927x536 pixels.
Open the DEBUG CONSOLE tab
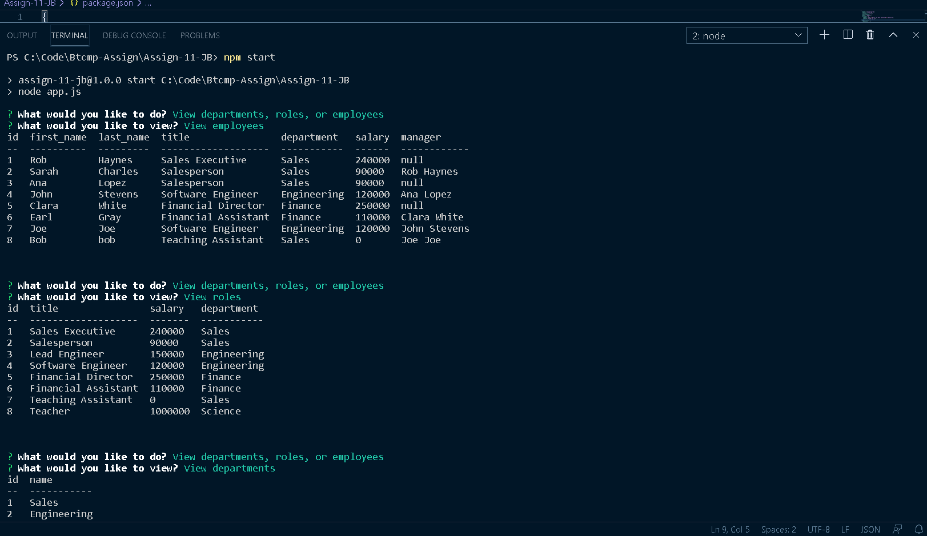coord(134,35)
